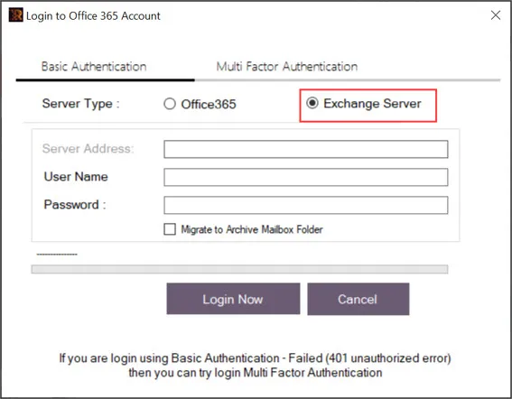Switch to the Basic Authentication tab
Screen dimensions: 512x399
tap(94, 67)
